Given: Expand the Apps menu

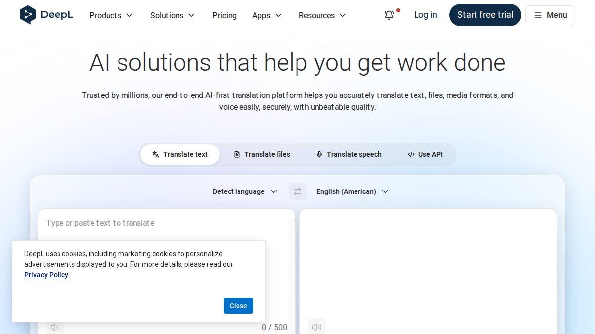Looking at the screenshot, I should tap(267, 15).
